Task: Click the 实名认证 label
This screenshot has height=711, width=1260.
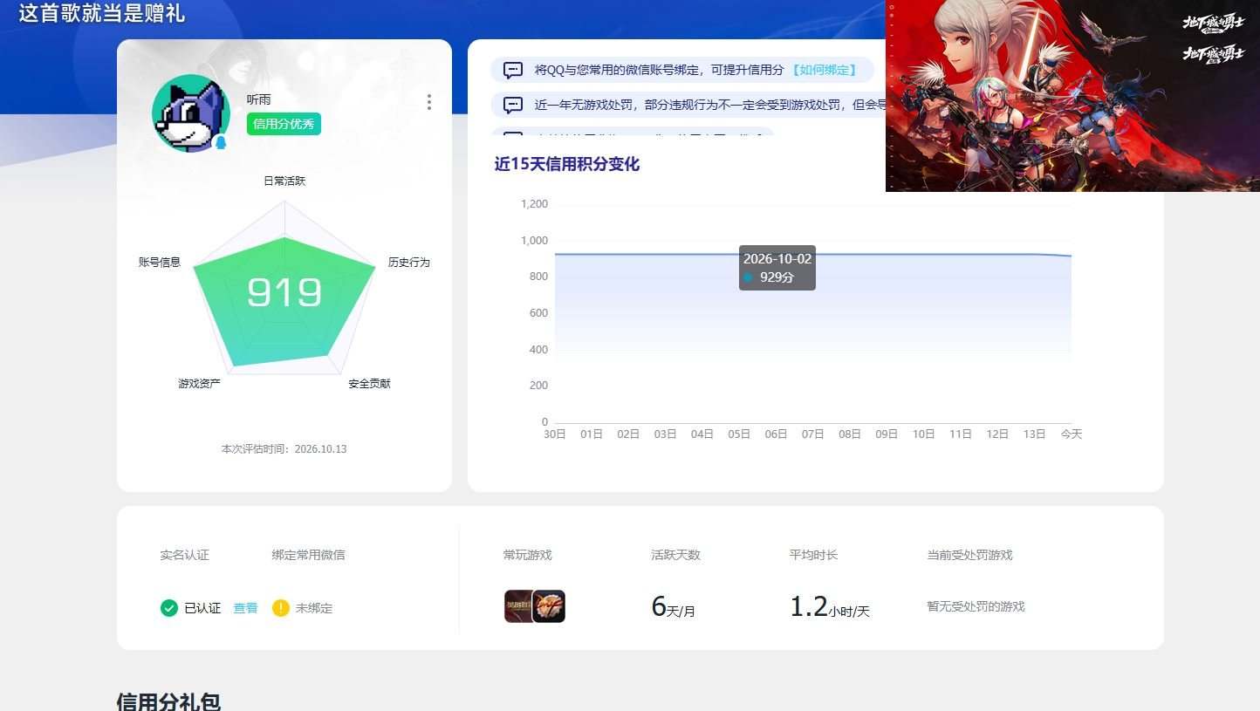Action: [x=184, y=555]
